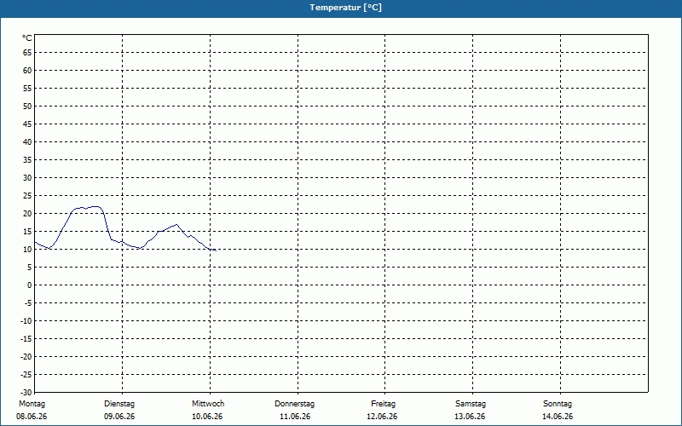Image resolution: width=682 pixels, height=426 pixels.
Task: Click the date 11.06.26
Action: click(x=295, y=417)
